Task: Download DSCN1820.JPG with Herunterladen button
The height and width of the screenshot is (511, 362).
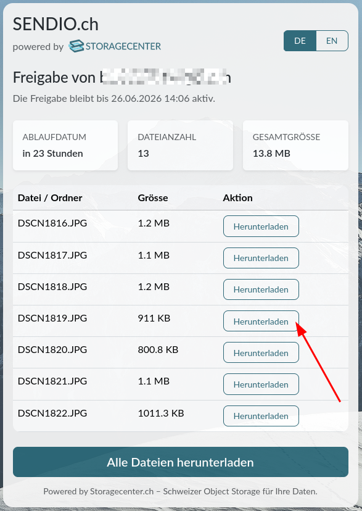Action: pos(261,352)
